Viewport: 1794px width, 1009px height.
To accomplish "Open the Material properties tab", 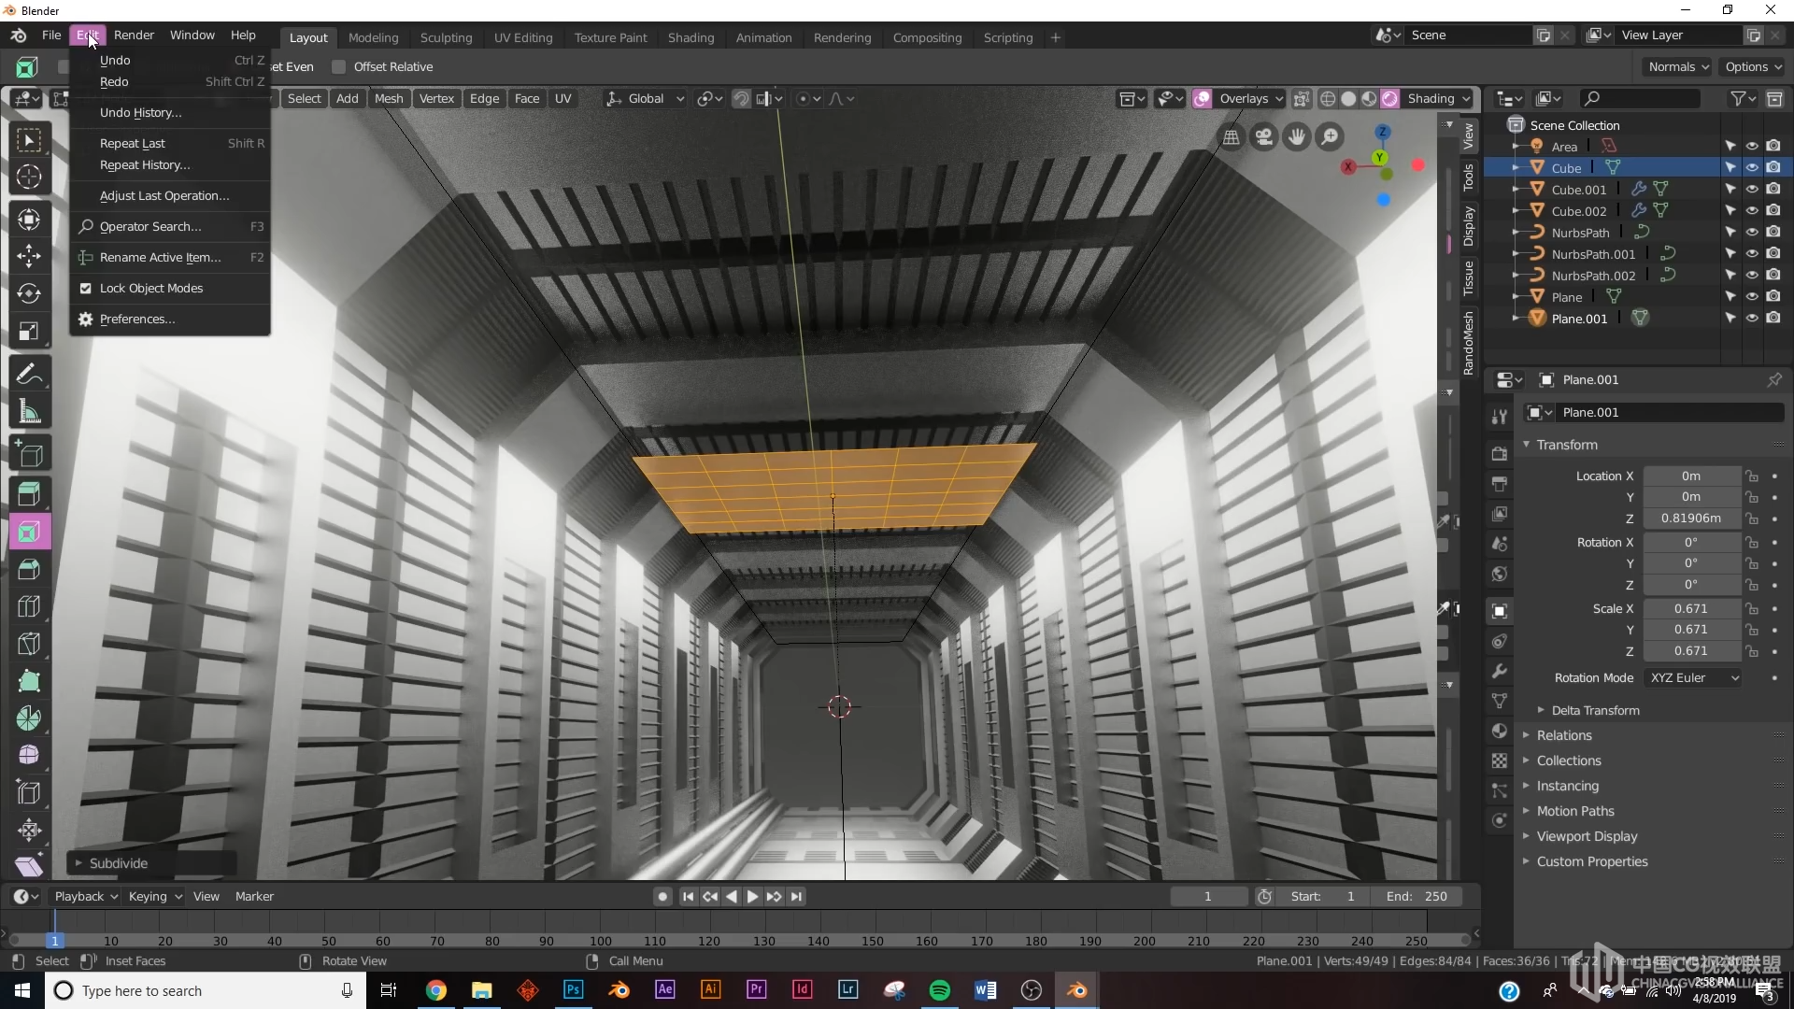I will 1500,731.
